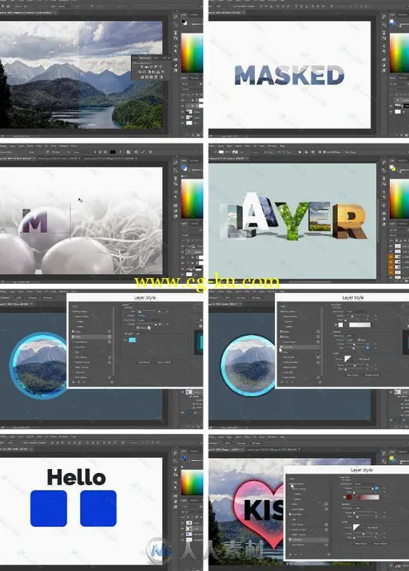Click Reset to Default in the Stroke dialog
The height and width of the screenshot is (571, 409).
point(164,362)
